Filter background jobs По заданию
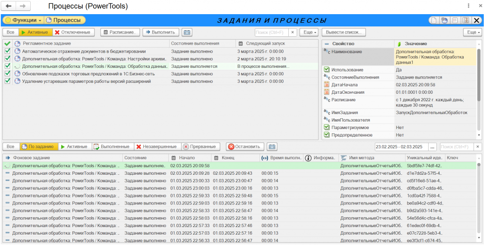 pyautogui.click(x=39, y=147)
